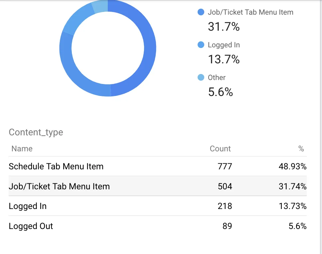Select the Logged Out table row
The width and height of the screenshot is (322, 254).
[31, 226]
